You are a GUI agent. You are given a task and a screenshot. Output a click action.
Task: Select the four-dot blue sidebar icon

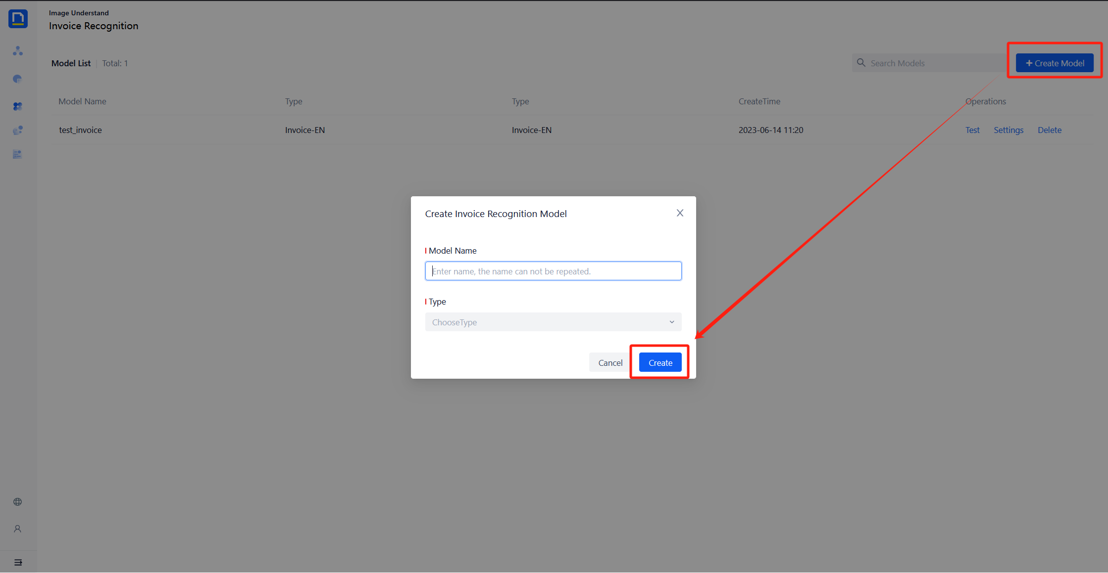tap(18, 106)
